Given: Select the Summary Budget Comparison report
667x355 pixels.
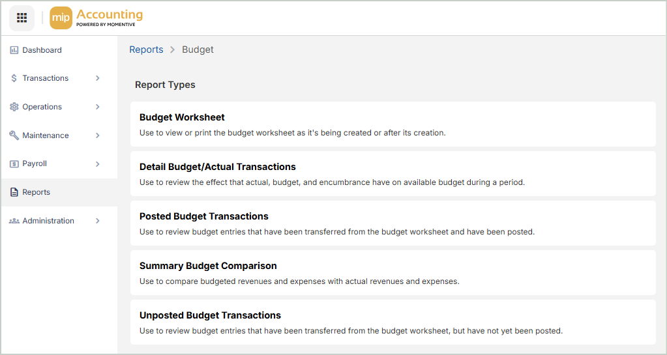Looking at the screenshot, I should (x=208, y=266).
